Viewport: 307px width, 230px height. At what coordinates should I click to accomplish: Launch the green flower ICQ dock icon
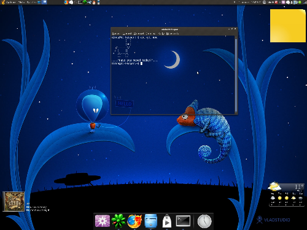pos(119,221)
